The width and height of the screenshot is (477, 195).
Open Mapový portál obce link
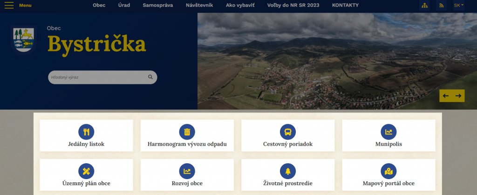pyautogui.click(x=388, y=183)
